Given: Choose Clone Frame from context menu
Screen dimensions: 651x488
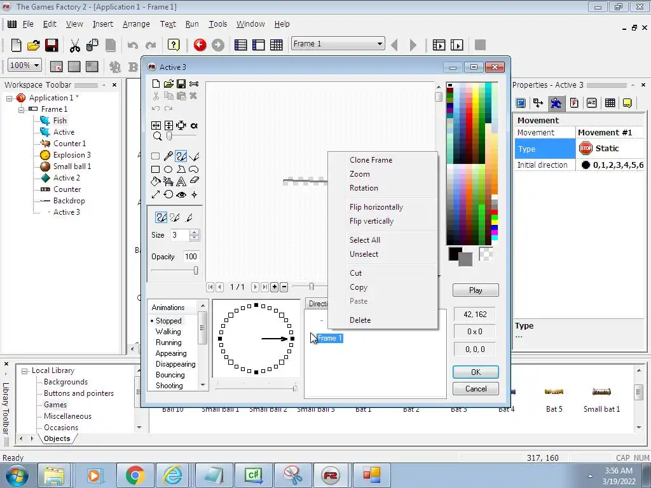Looking at the screenshot, I should coord(371,159).
